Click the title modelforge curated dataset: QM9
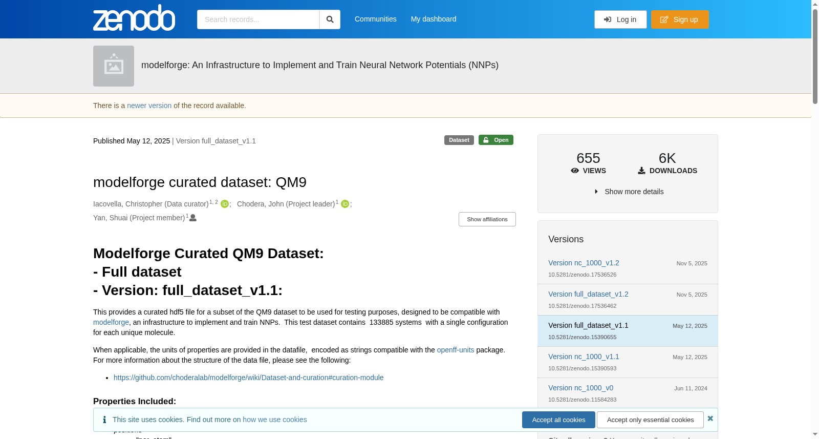This screenshot has width=819, height=439. (200, 182)
